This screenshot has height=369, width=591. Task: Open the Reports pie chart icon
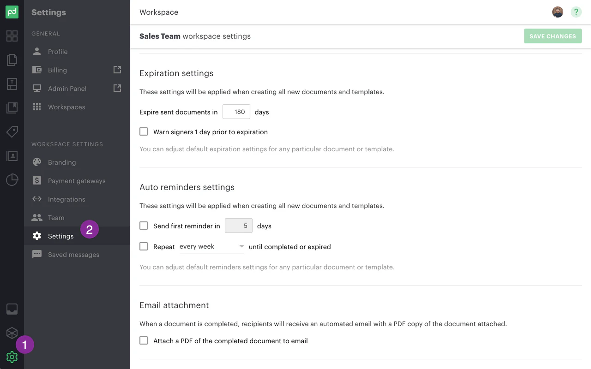click(x=12, y=180)
